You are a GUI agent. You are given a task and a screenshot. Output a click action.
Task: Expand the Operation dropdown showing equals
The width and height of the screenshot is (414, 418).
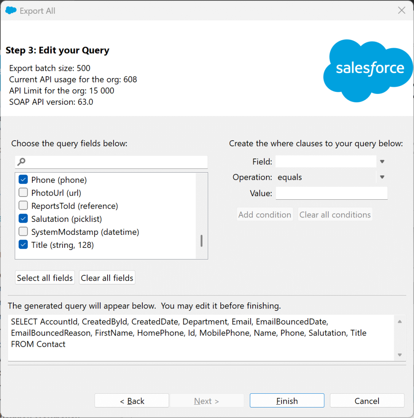[x=382, y=177]
